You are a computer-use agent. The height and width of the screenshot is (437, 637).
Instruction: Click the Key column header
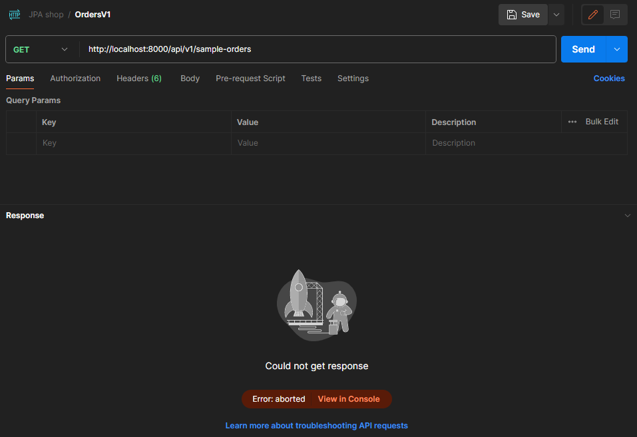49,122
